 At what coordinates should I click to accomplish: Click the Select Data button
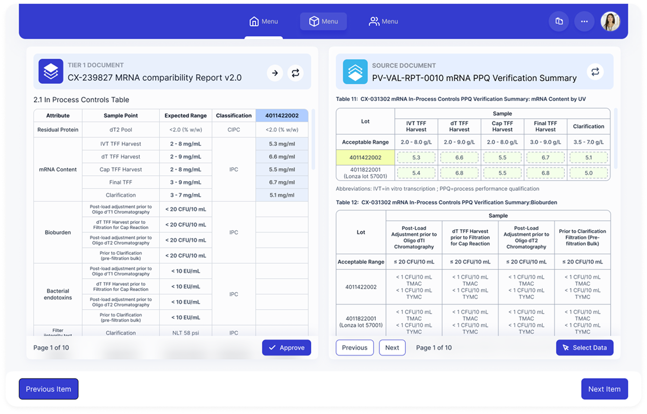(585, 348)
